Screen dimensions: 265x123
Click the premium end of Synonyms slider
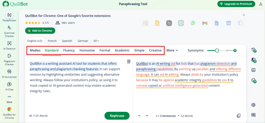click(x=235, y=50)
